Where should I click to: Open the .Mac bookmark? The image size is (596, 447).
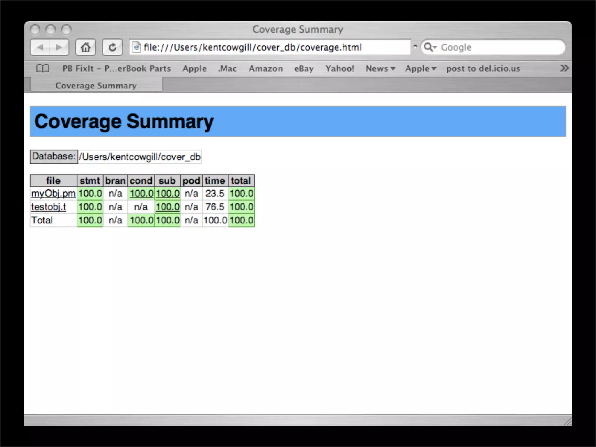click(227, 69)
